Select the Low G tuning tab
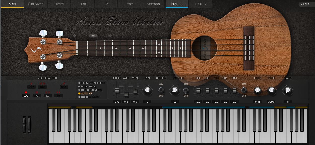Screen dimensions: 315x145 tap(201, 4)
